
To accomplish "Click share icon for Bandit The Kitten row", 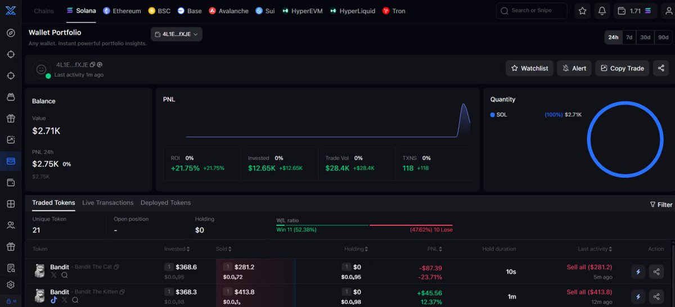I will click(x=656, y=296).
